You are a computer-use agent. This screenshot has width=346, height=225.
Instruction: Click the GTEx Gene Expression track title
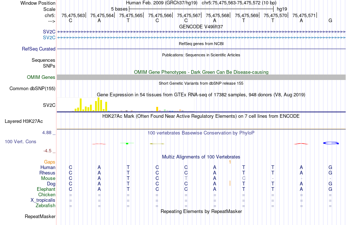[201, 95]
